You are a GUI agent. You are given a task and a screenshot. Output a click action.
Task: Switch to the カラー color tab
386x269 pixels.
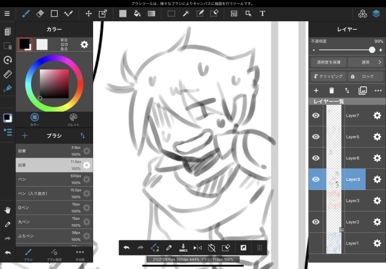(35, 120)
